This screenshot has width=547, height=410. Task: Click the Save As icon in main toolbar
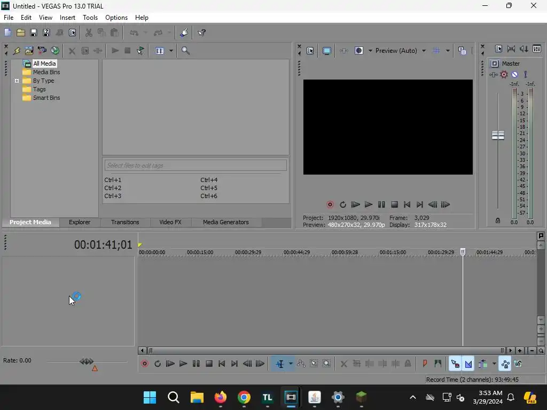46,33
